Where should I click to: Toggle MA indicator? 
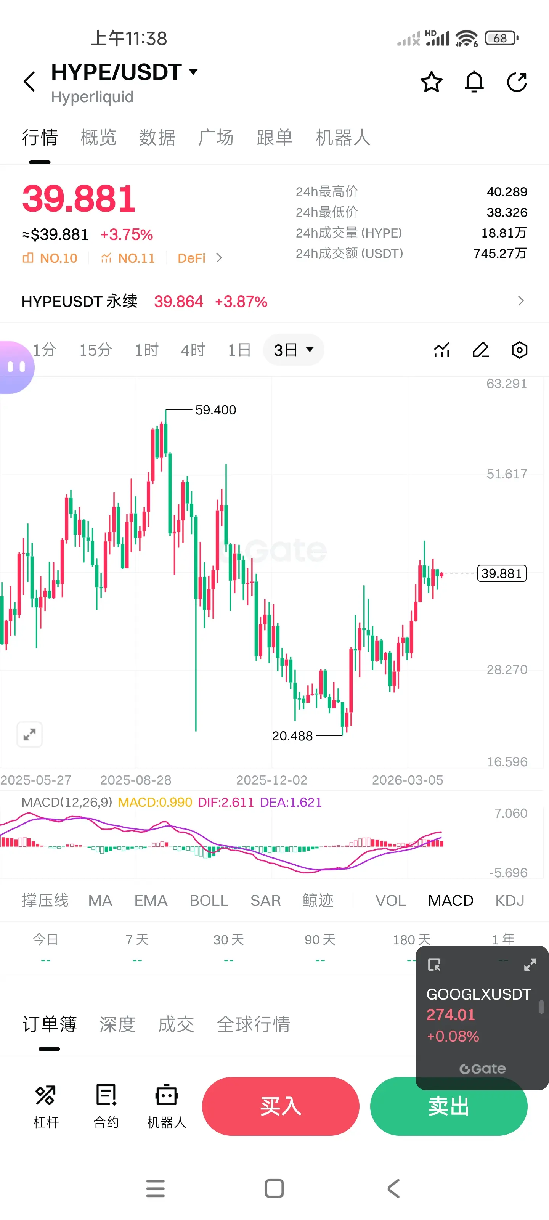point(100,900)
